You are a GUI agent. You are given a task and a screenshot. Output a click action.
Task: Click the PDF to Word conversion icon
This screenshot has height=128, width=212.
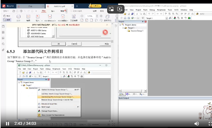point(50,16)
